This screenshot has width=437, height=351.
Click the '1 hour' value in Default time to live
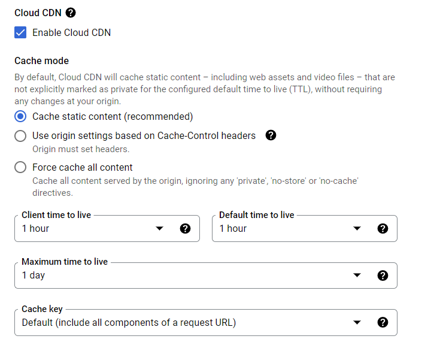pyautogui.click(x=233, y=228)
